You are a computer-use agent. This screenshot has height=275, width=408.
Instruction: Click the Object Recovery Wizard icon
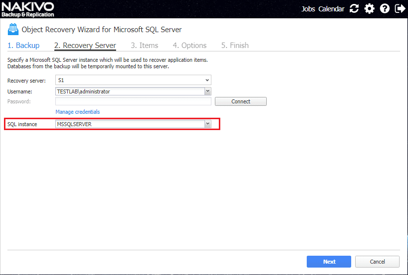pyautogui.click(x=13, y=30)
